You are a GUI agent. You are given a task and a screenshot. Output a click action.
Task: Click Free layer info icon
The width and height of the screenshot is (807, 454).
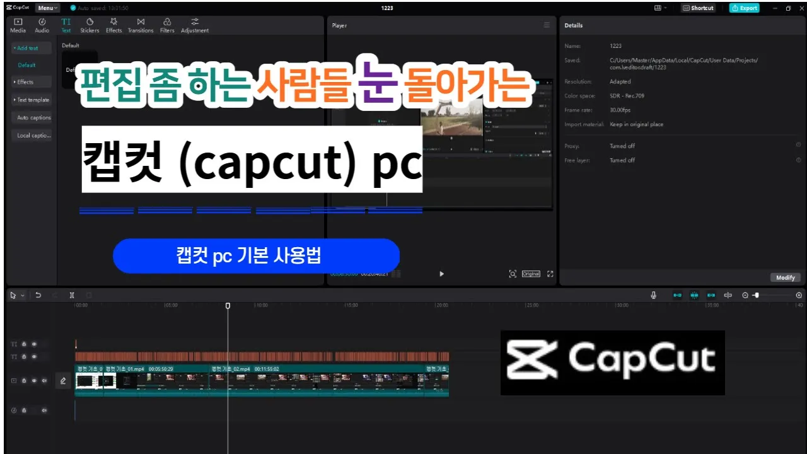point(798,160)
